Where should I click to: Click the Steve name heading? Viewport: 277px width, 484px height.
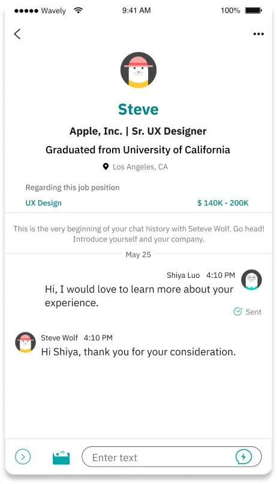point(138,109)
